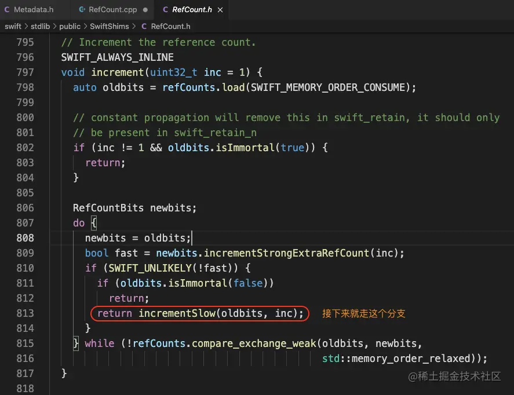Click the return statement on line 812
The height and width of the screenshot is (395, 514).
tap(129, 298)
